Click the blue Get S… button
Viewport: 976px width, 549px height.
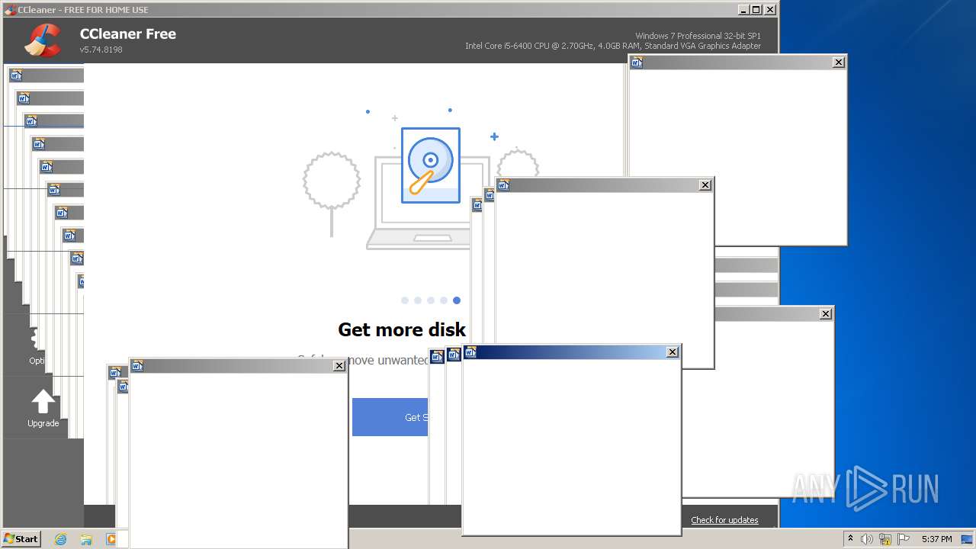point(390,417)
